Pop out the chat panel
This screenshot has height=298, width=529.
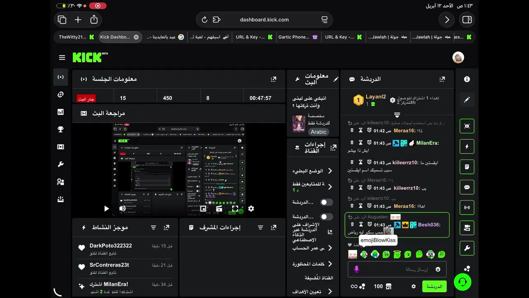point(442,79)
